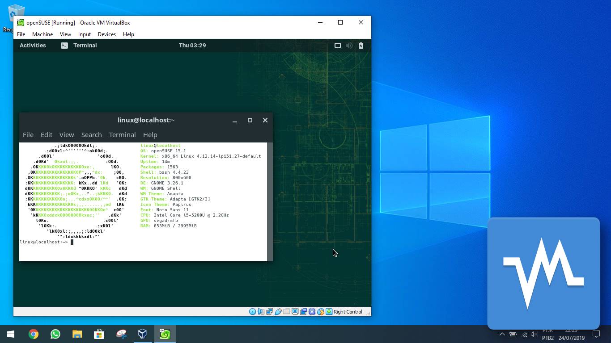Click the battery icon in the GNOME top bar
Viewport: 611px width, 343px height.
[x=361, y=46]
